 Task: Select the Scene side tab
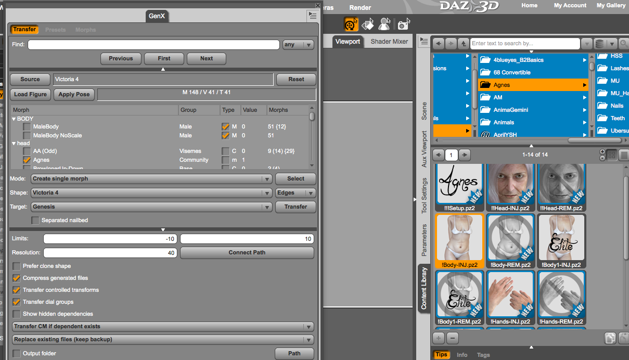click(x=424, y=111)
